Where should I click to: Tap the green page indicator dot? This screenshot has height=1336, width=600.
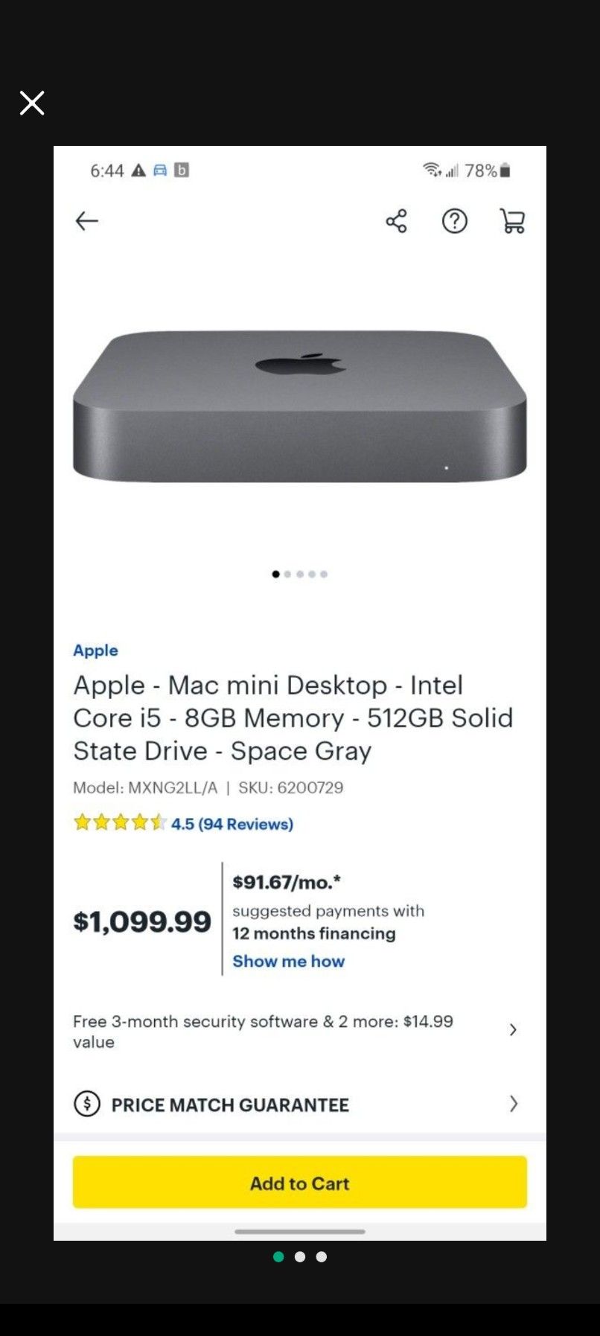click(278, 1256)
